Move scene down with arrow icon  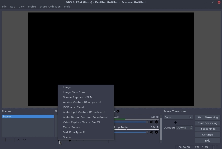pos(24,140)
